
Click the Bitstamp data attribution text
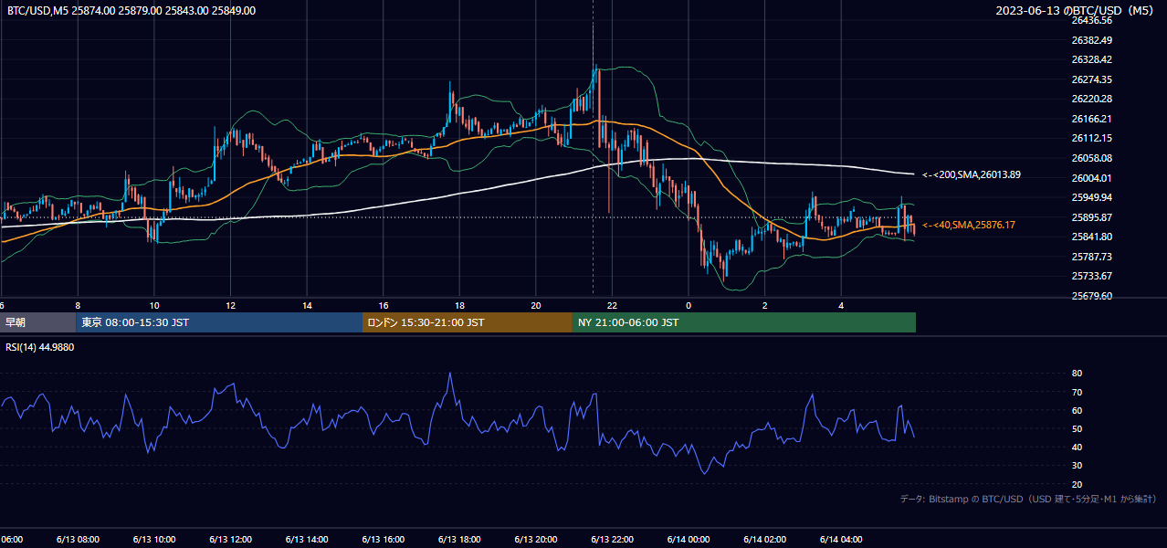[1028, 499]
